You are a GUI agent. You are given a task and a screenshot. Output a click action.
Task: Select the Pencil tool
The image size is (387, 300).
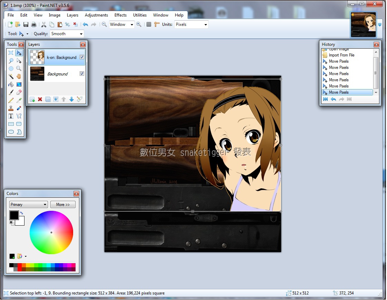tap(11, 100)
